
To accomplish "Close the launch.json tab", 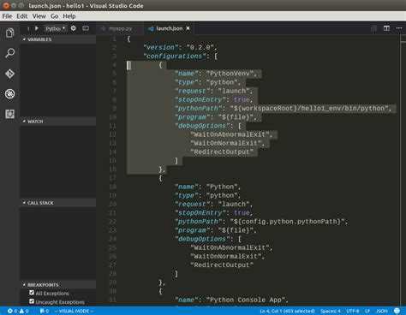I will (x=188, y=28).
